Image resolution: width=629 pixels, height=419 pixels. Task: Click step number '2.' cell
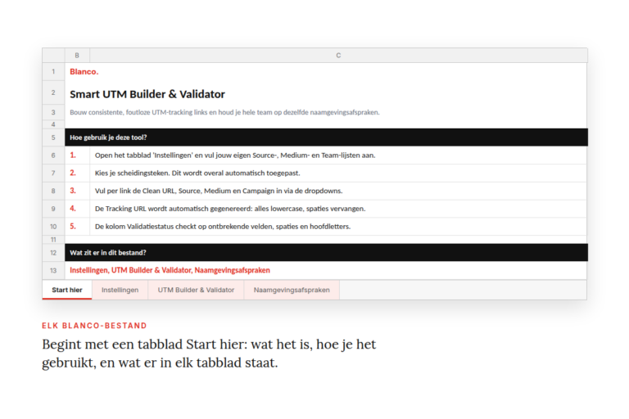pyautogui.click(x=77, y=173)
